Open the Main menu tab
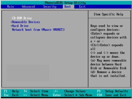 click(x=11, y=7)
